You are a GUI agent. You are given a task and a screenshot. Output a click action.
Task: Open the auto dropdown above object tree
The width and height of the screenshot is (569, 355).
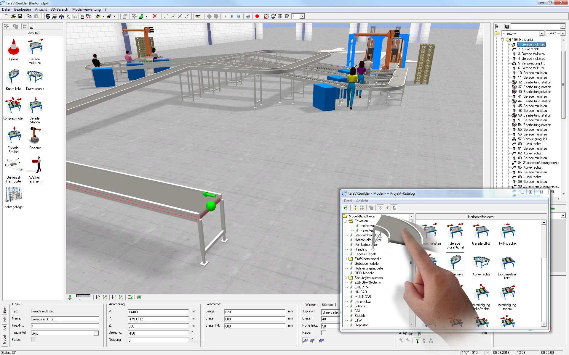pyautogui.click(x=541, y=33)
